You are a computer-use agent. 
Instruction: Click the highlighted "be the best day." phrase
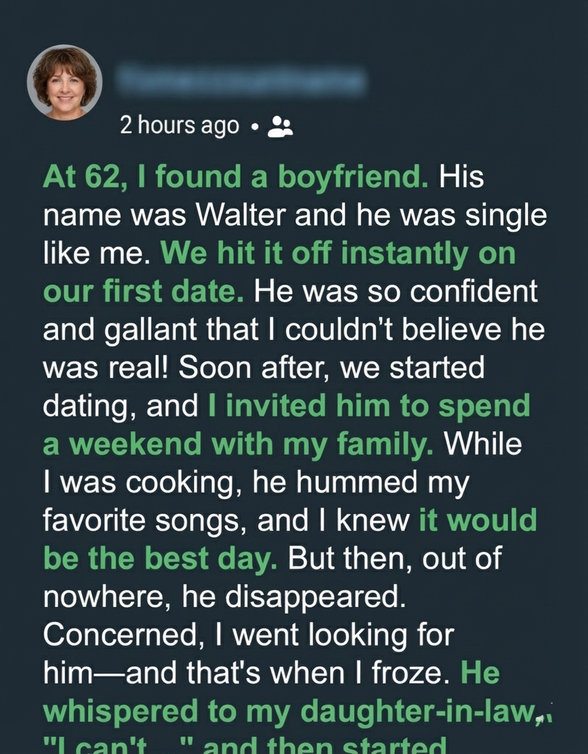(161, 558)
